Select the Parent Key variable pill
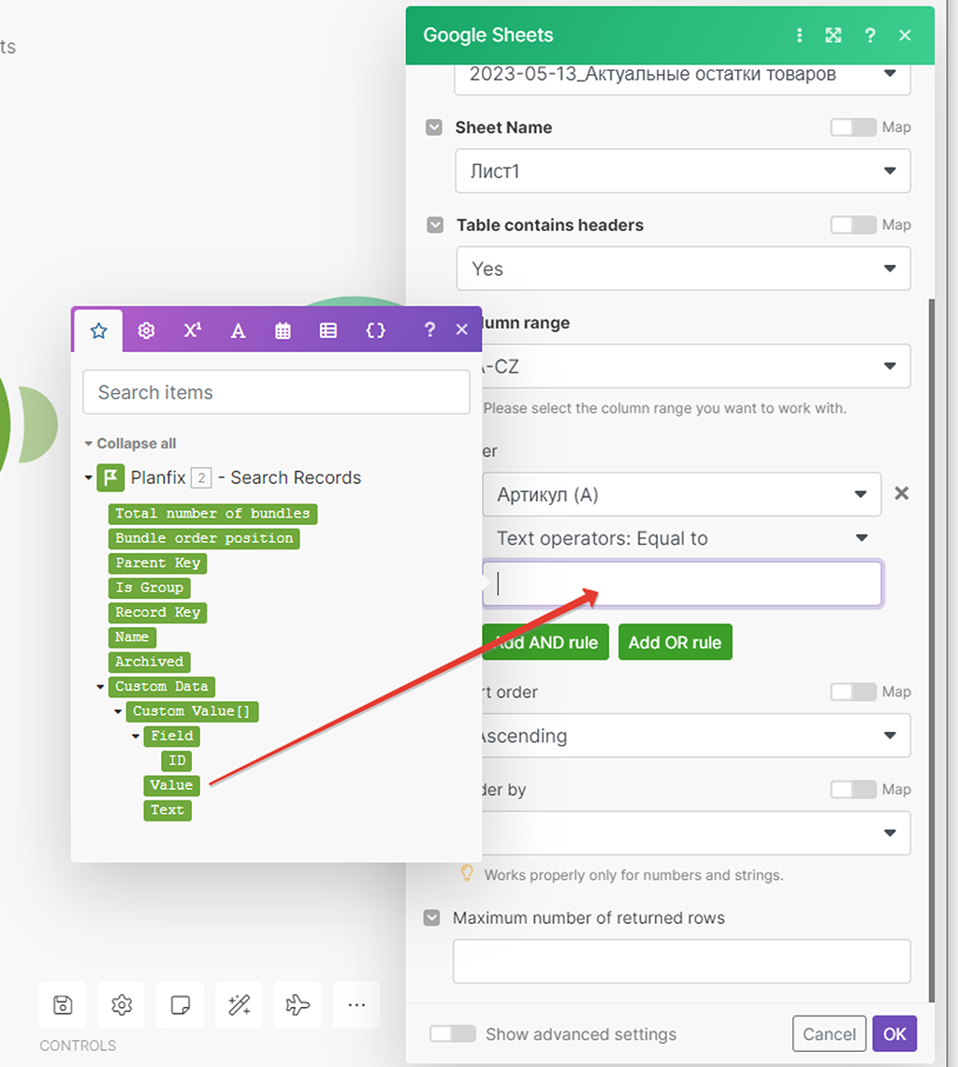958x1067 pixels. 158,563
